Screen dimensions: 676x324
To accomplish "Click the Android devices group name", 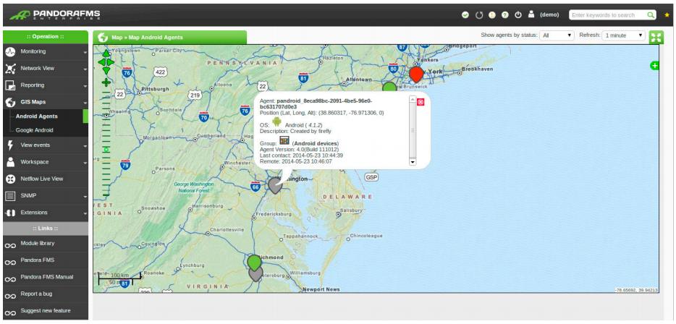I will (315, 143).
